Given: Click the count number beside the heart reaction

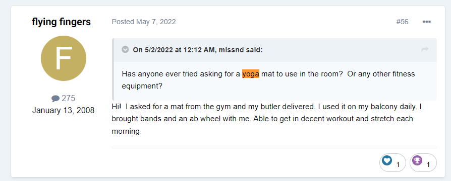Looking at the screenshot, I should pos(398,164).
